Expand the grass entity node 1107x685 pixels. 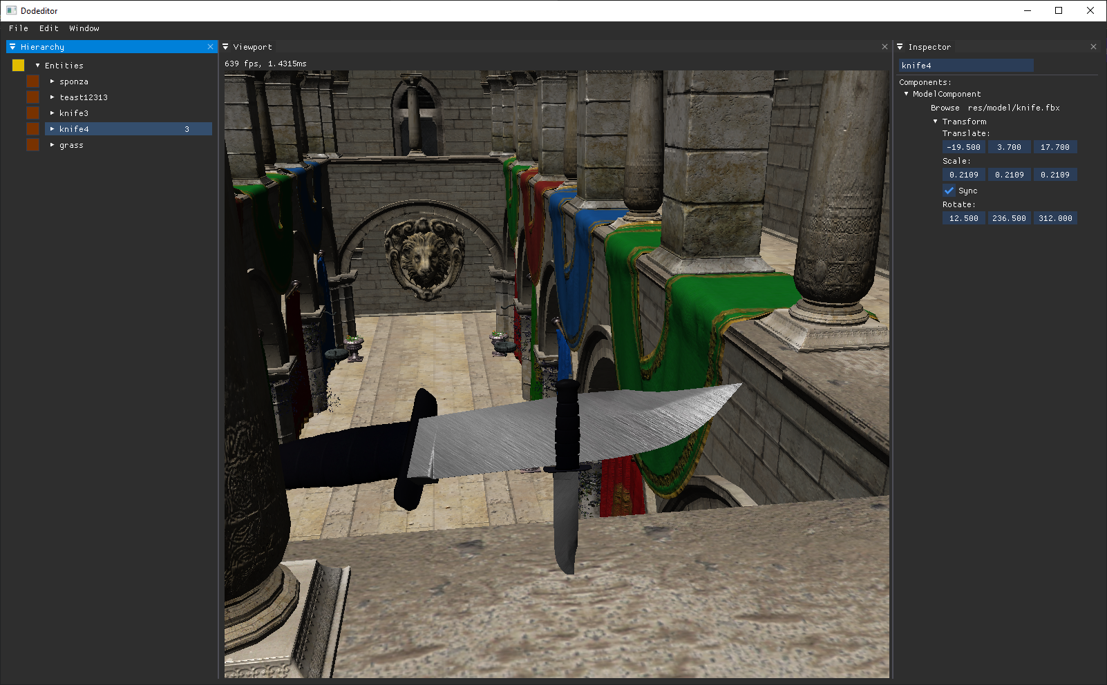pyautogui.click(x=52, y=145)
